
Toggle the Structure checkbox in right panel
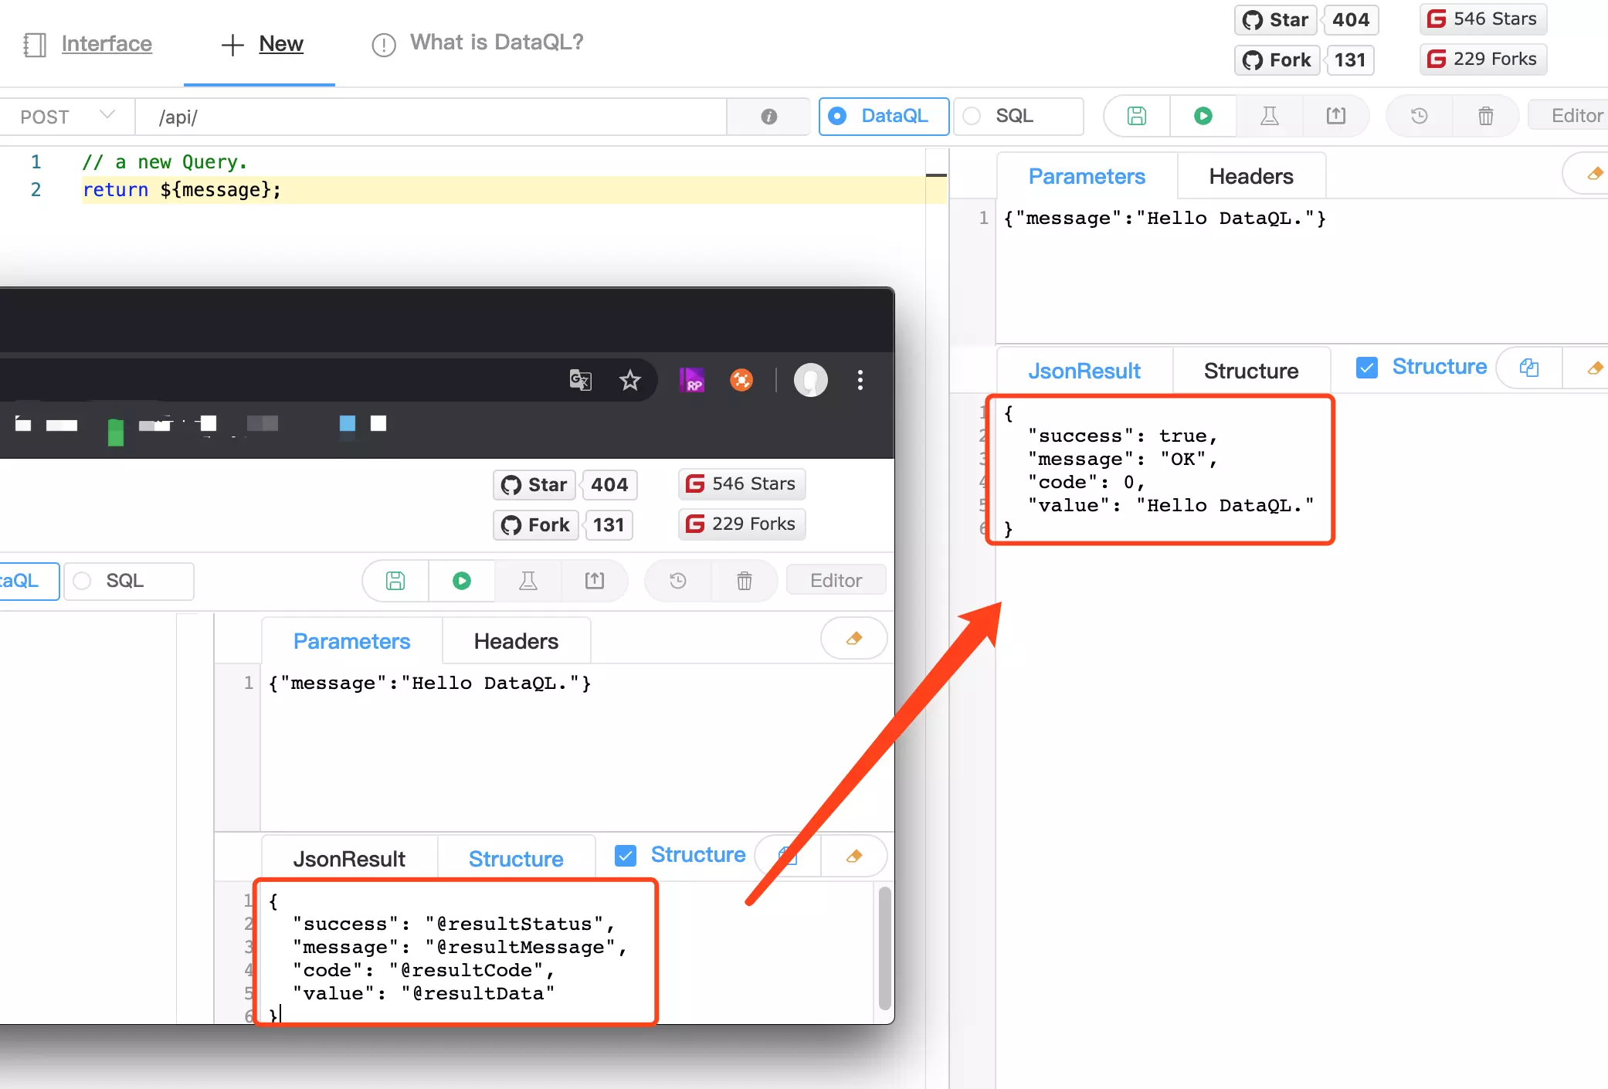click(1366, 368)
